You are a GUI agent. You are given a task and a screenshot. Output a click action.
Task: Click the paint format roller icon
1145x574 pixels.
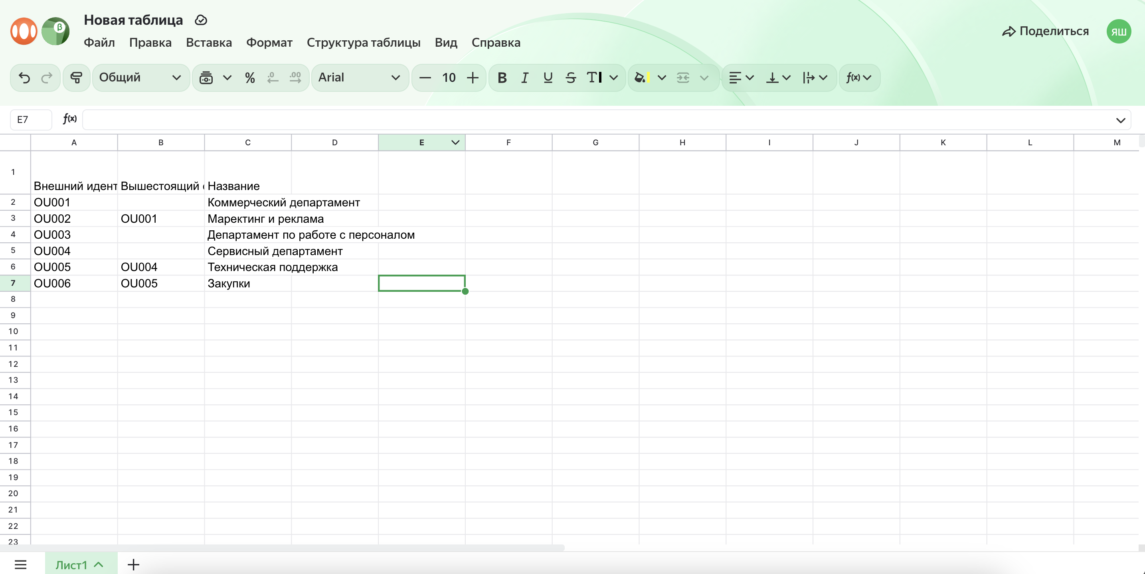click(77, 78)
